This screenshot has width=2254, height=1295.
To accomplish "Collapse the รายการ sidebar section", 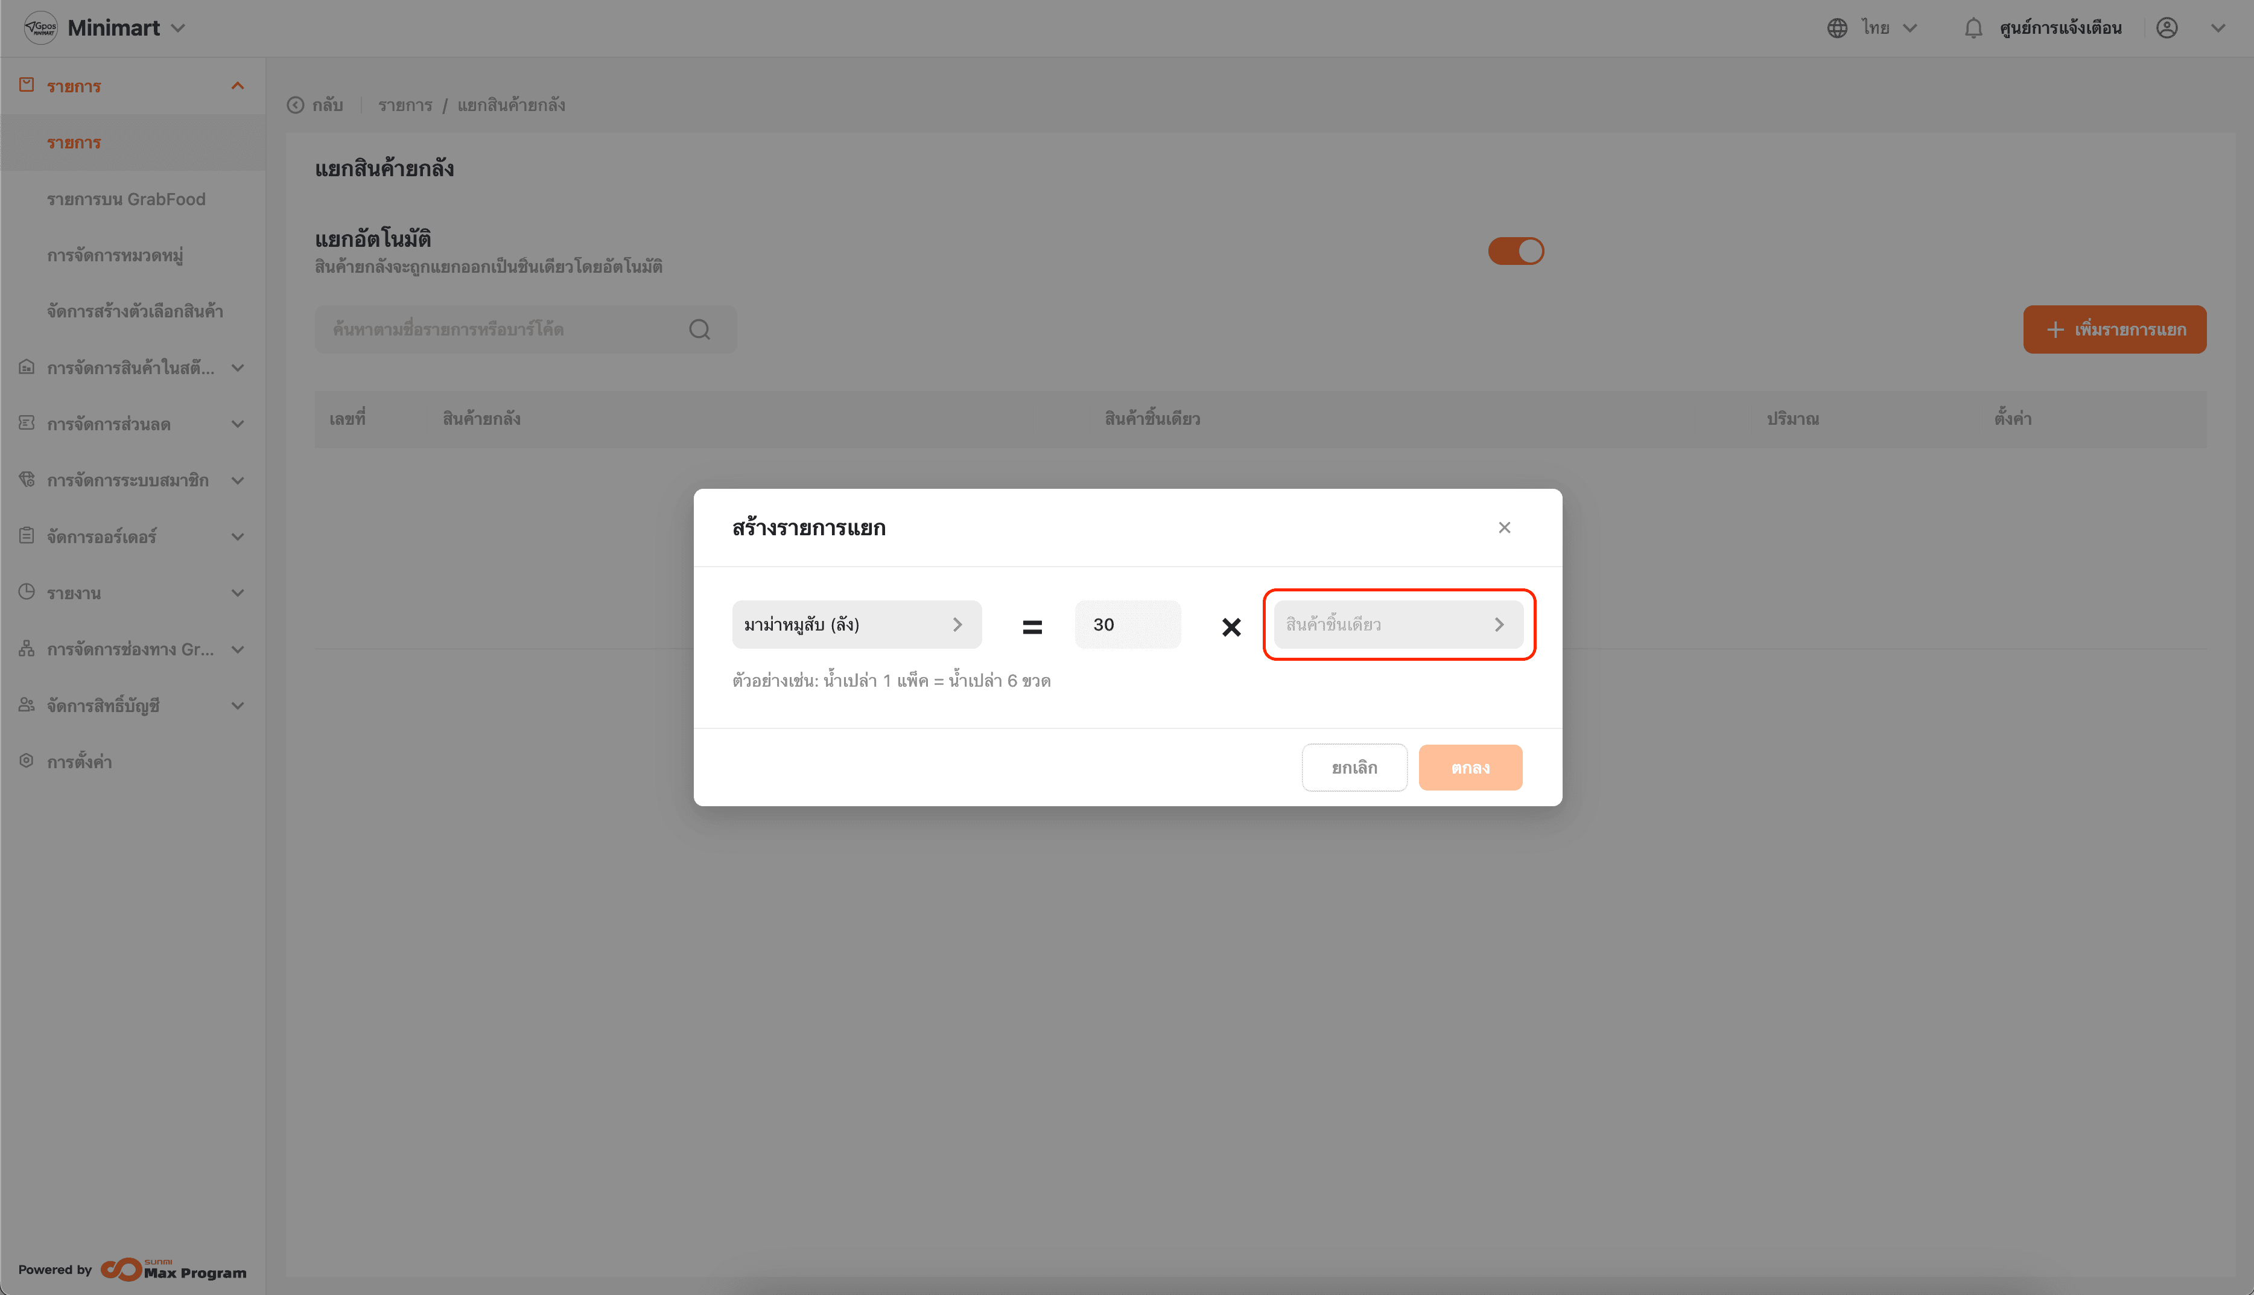I will (x=237, y=86).
